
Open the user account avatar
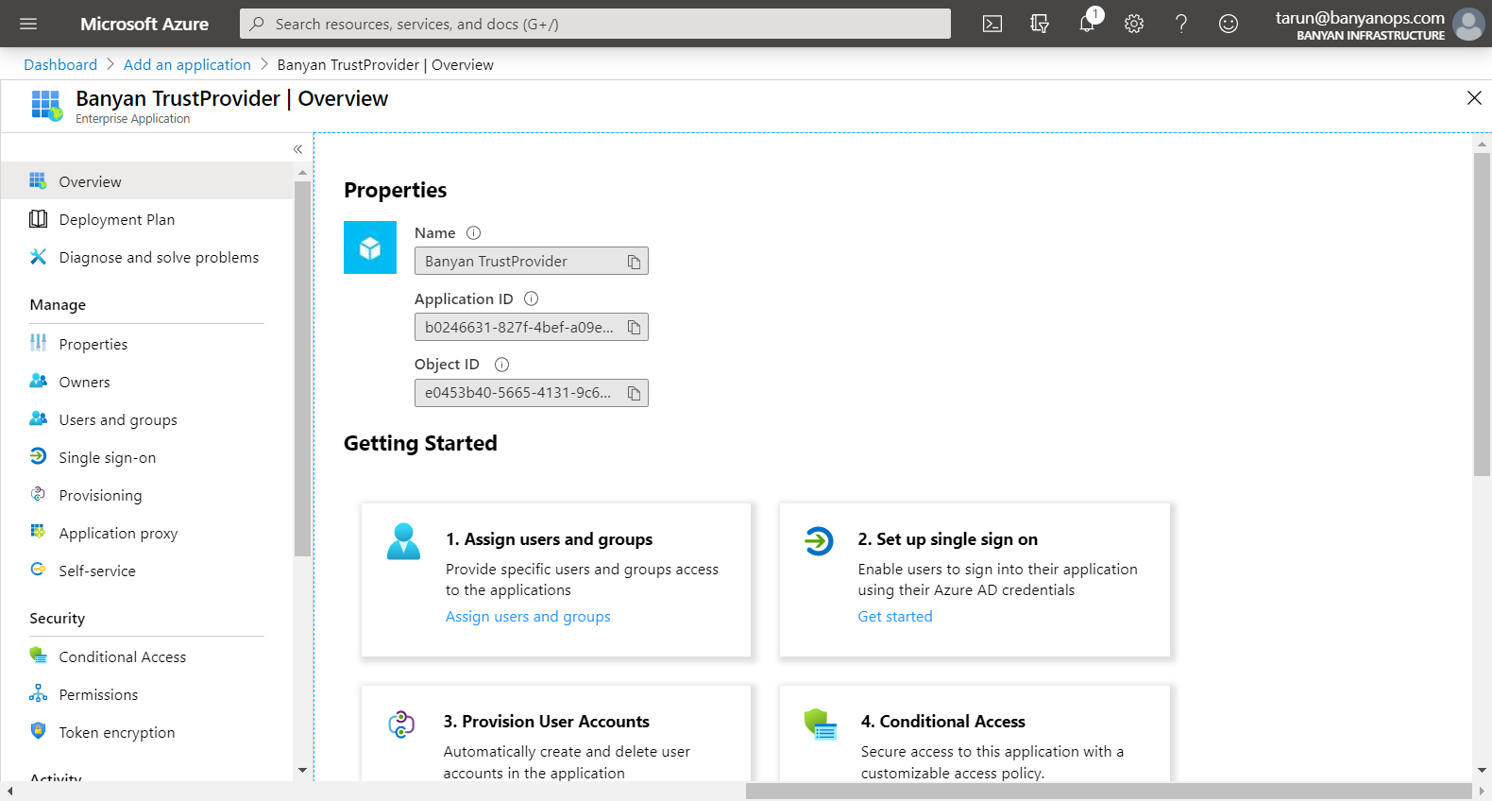pyautogui.click(x=1468, y=25)
